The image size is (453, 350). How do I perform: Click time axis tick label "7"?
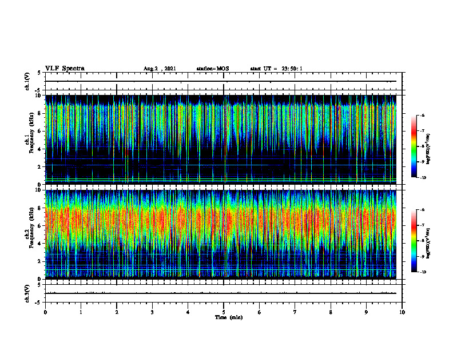[295, 312]
